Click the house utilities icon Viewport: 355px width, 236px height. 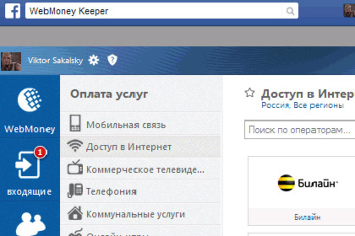click(75, 213)
